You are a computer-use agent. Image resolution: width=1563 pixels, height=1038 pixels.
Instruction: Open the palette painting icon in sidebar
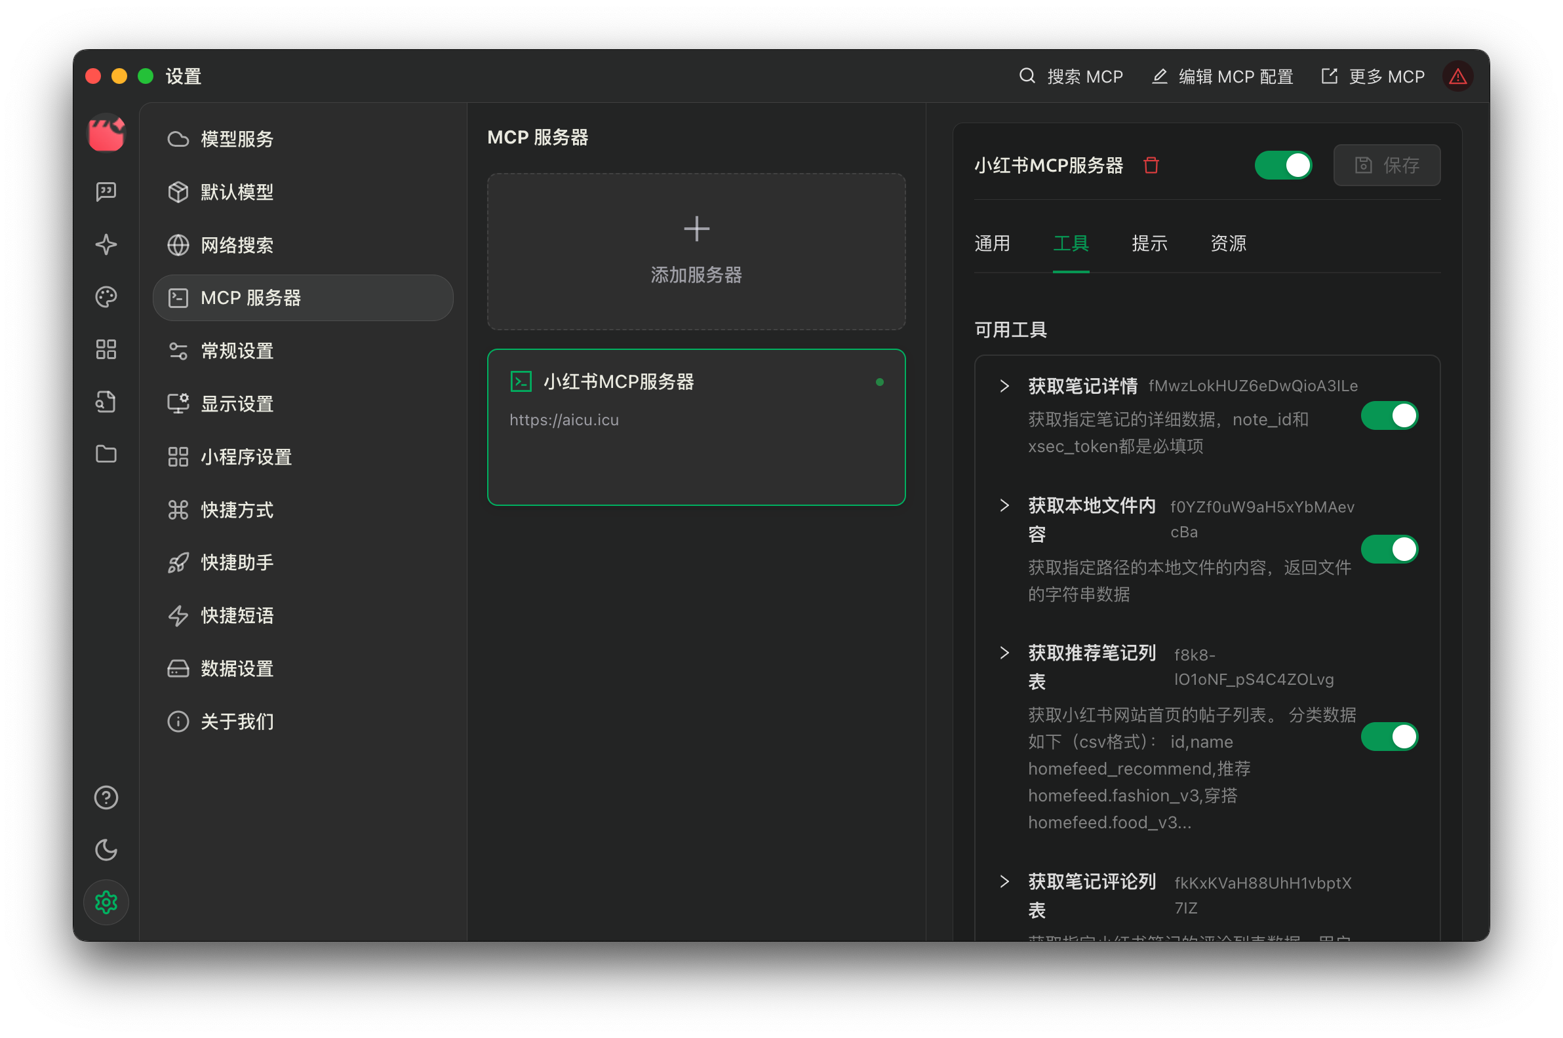coord(106,297)
